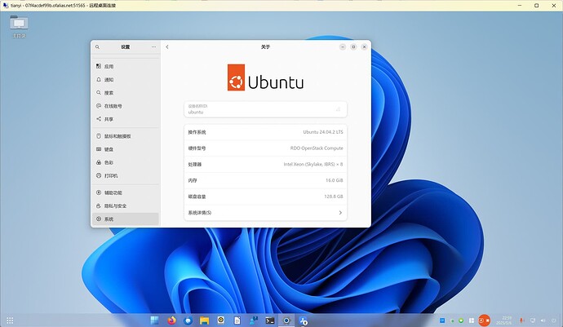Open 鼠标和触摸板 (Mouse & Touchpad) settings
Viewport: 563px width, 327px height.
(125, 136)
